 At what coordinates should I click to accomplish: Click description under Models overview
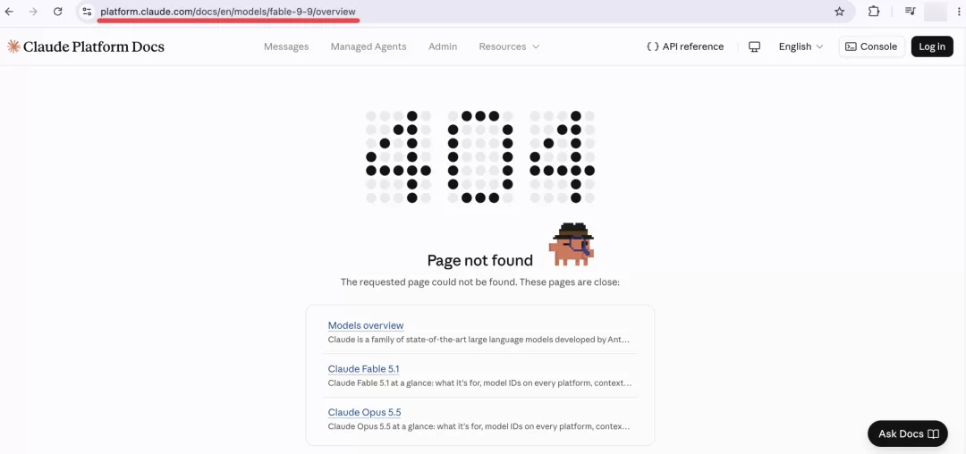coord(479,339)
